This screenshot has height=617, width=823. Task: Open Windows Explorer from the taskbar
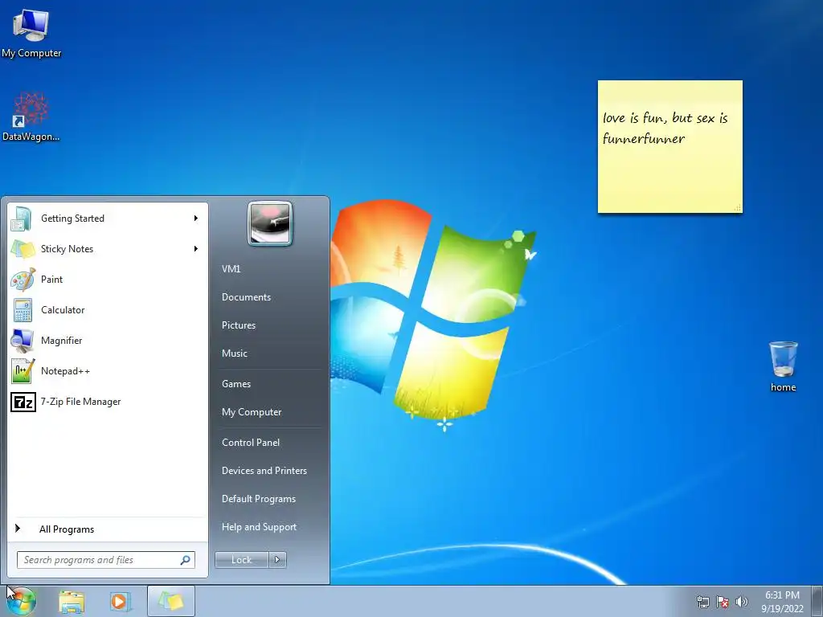tap(72, 602)
